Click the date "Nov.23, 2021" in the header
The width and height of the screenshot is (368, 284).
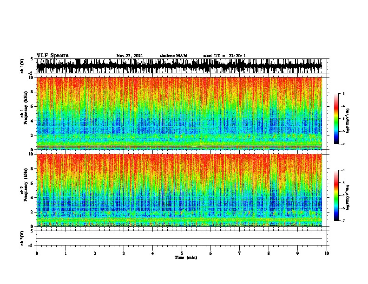pos(130,56)
